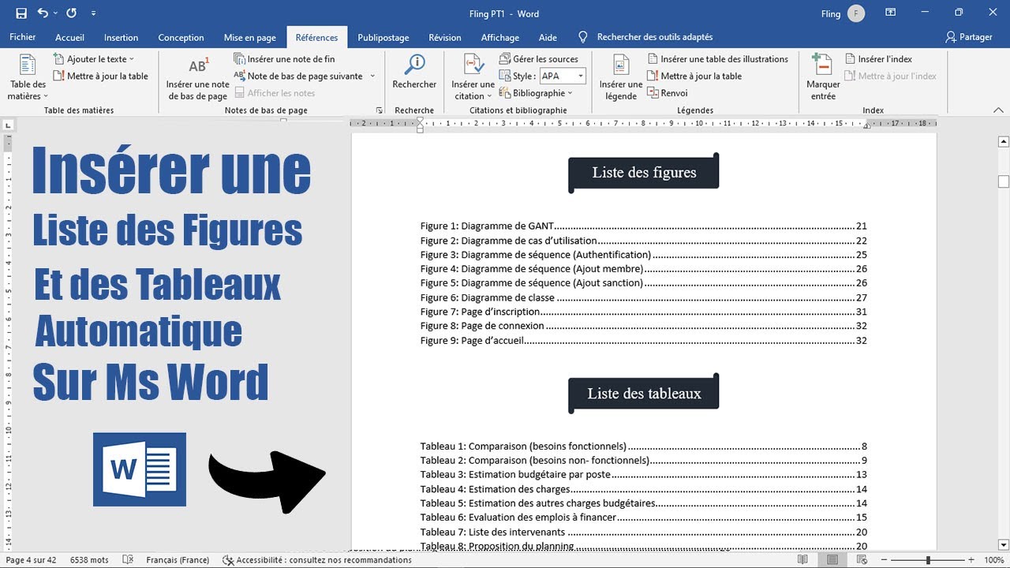Screen dimensions: 1010x568
Task: Click the proofing check icon in status bar
Action: click(x=129, y=560)
